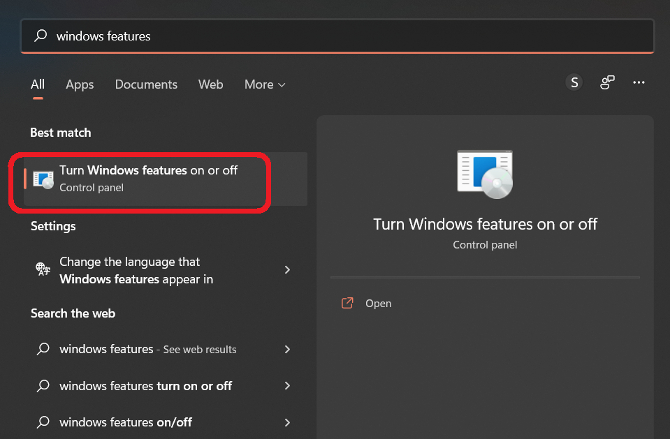670x439 pixels.
Task: Click the magnifier icon in the search box
Action: [x=42, y=36]
